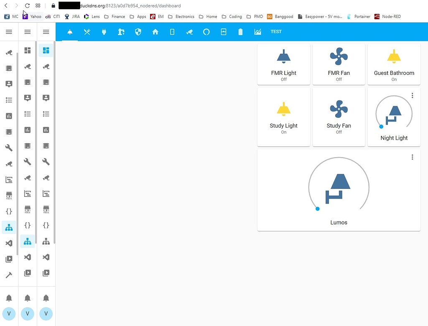Select the power plug dashboard tab icon
This screenshot has width=428, height=326.
[x=104, y=31]
